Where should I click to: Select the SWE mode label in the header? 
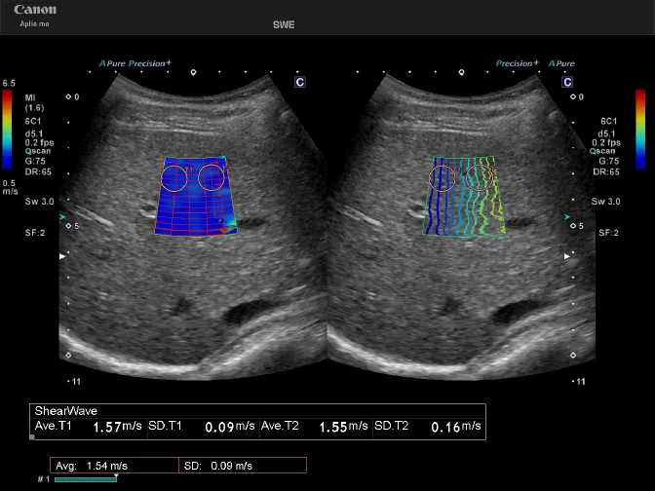click(284, 25)
